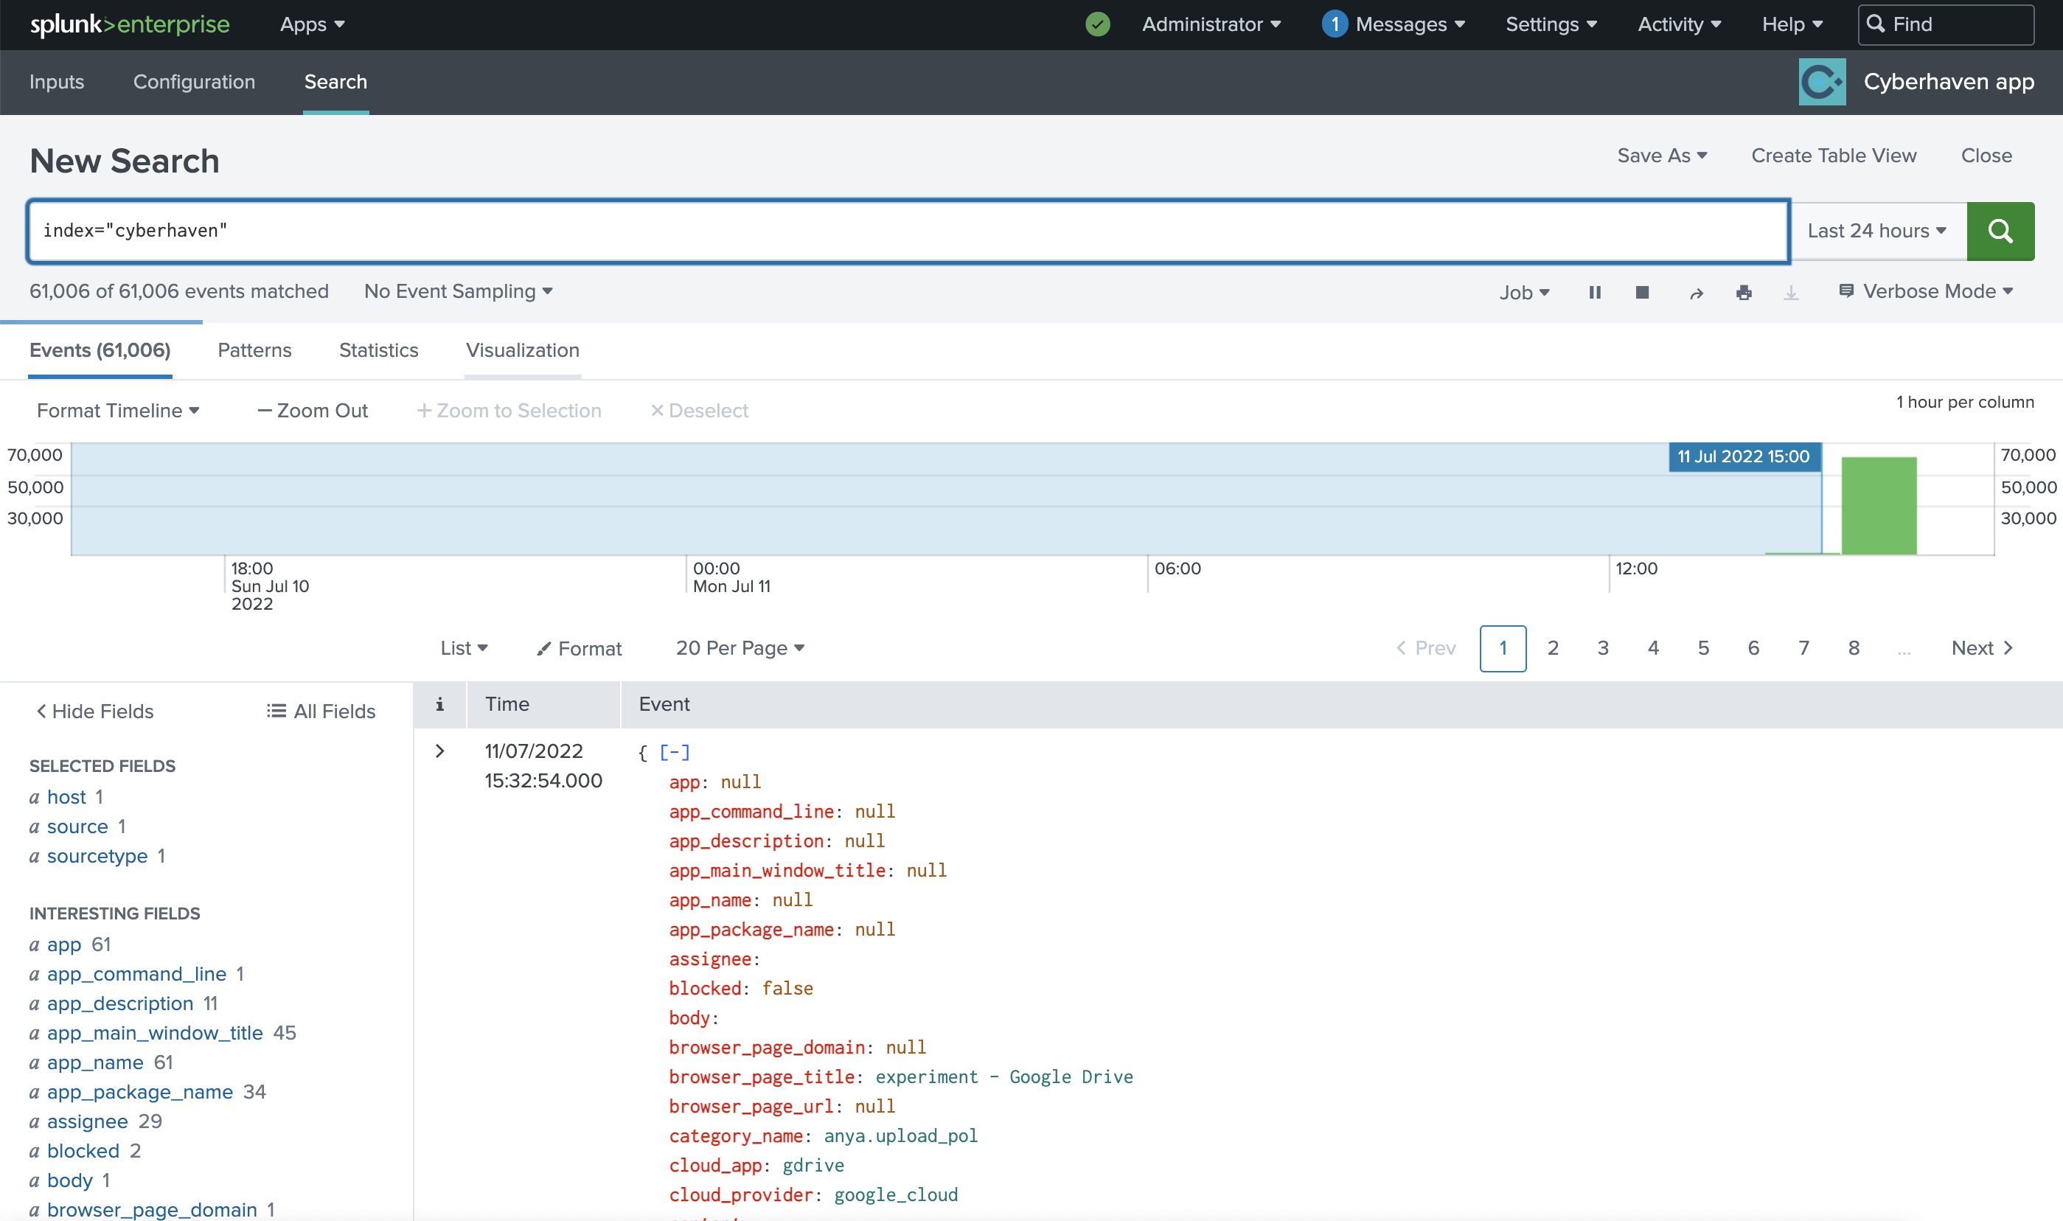This screenshot has height=1221, width=2063.
Task: Click Zoom Out on timeline
Action: click(x=313, y=411)
